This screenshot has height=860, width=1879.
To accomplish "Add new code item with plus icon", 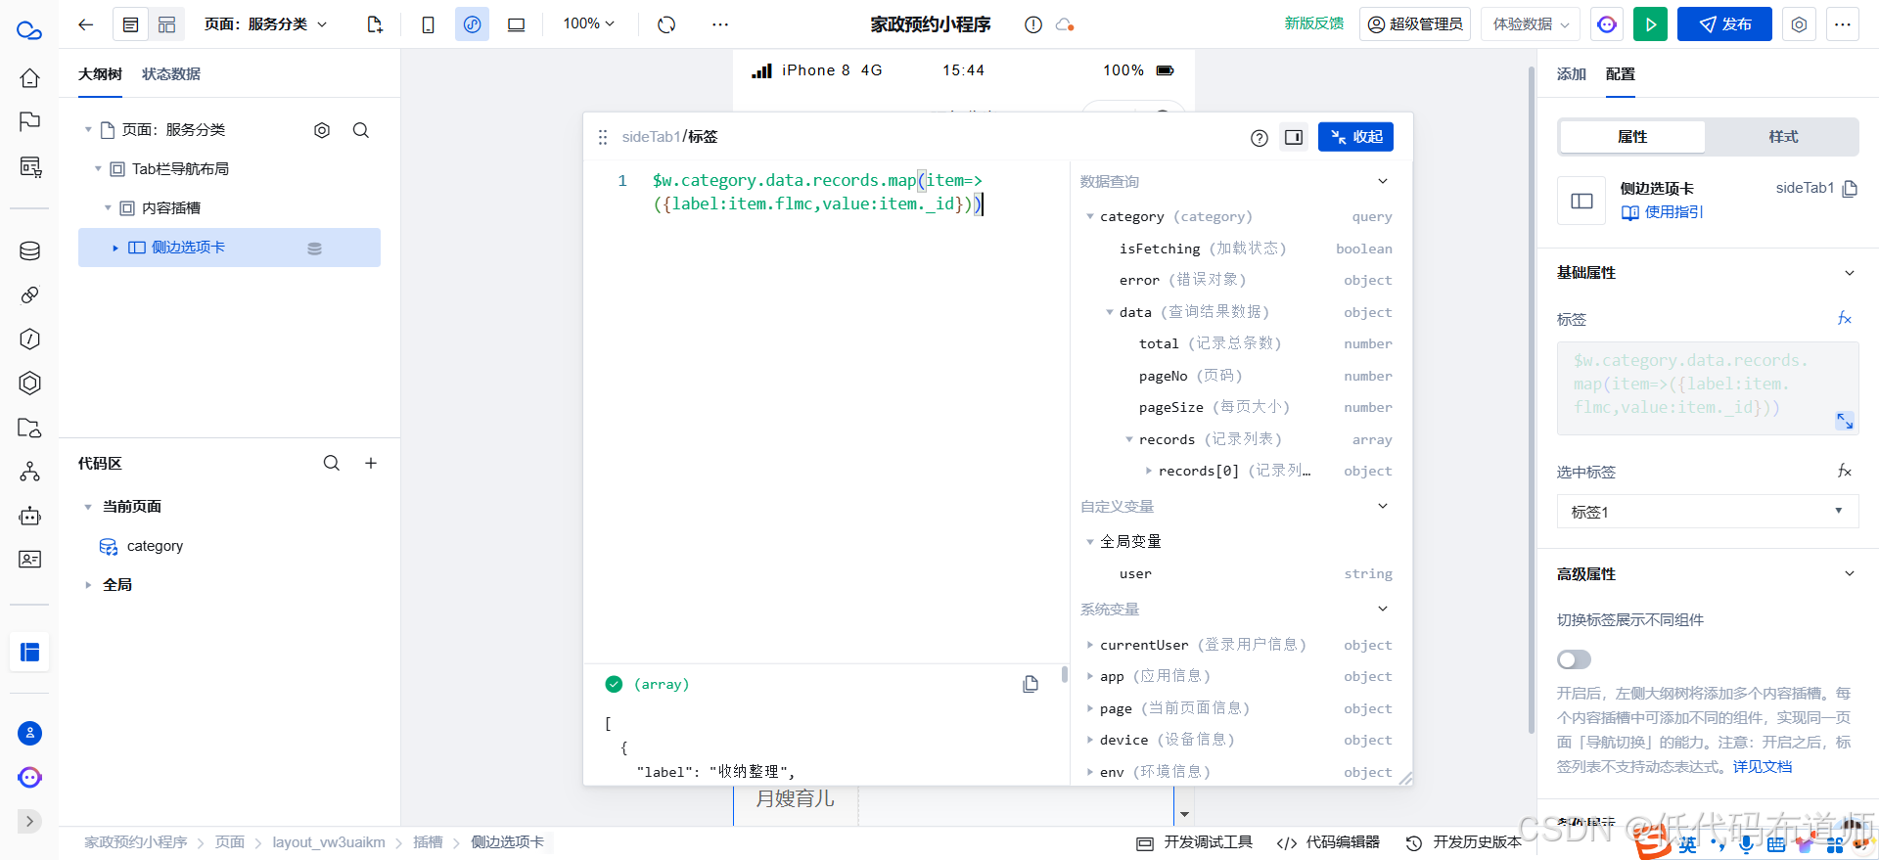I will point(371,463).
